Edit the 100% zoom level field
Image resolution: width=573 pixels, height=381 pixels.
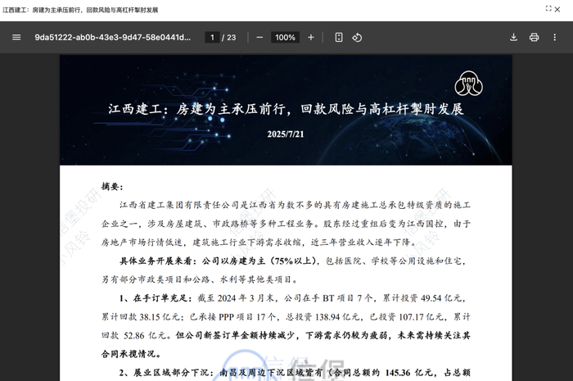(285, 38)
